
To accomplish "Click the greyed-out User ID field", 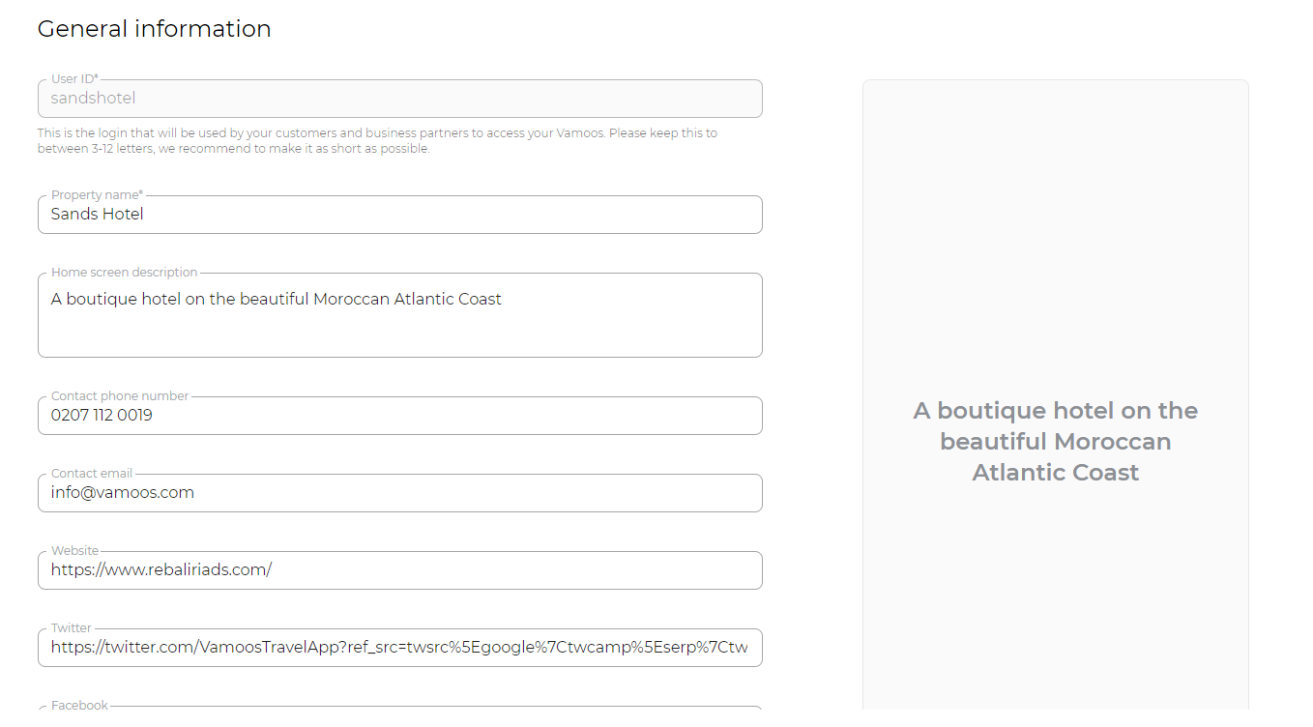I will click(x=399, y=99).
